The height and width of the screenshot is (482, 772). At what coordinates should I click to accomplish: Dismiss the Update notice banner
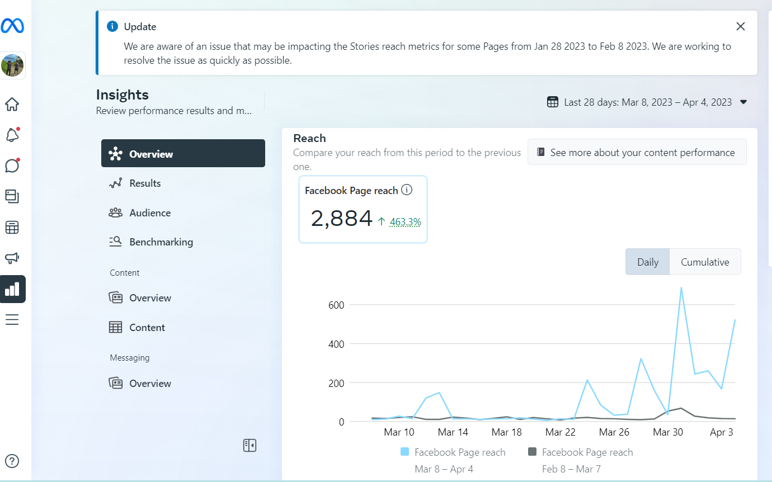(x=741, y=26)
